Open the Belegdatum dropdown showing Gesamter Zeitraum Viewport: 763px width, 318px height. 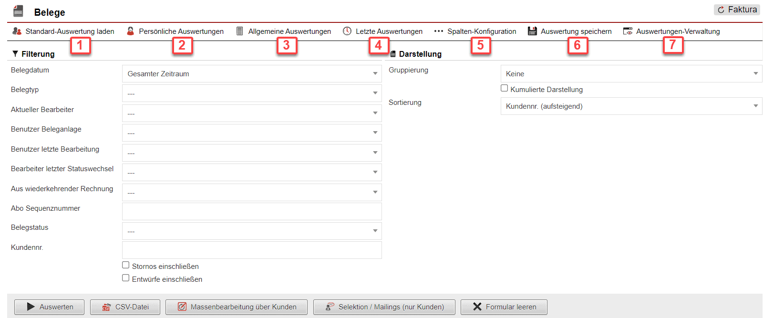[x=252, y=74]
